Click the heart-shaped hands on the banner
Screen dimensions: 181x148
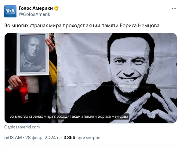pyautogui.click(x=154, y=108)
